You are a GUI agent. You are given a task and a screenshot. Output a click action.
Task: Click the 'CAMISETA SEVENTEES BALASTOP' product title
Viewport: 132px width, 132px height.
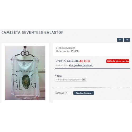32,32
